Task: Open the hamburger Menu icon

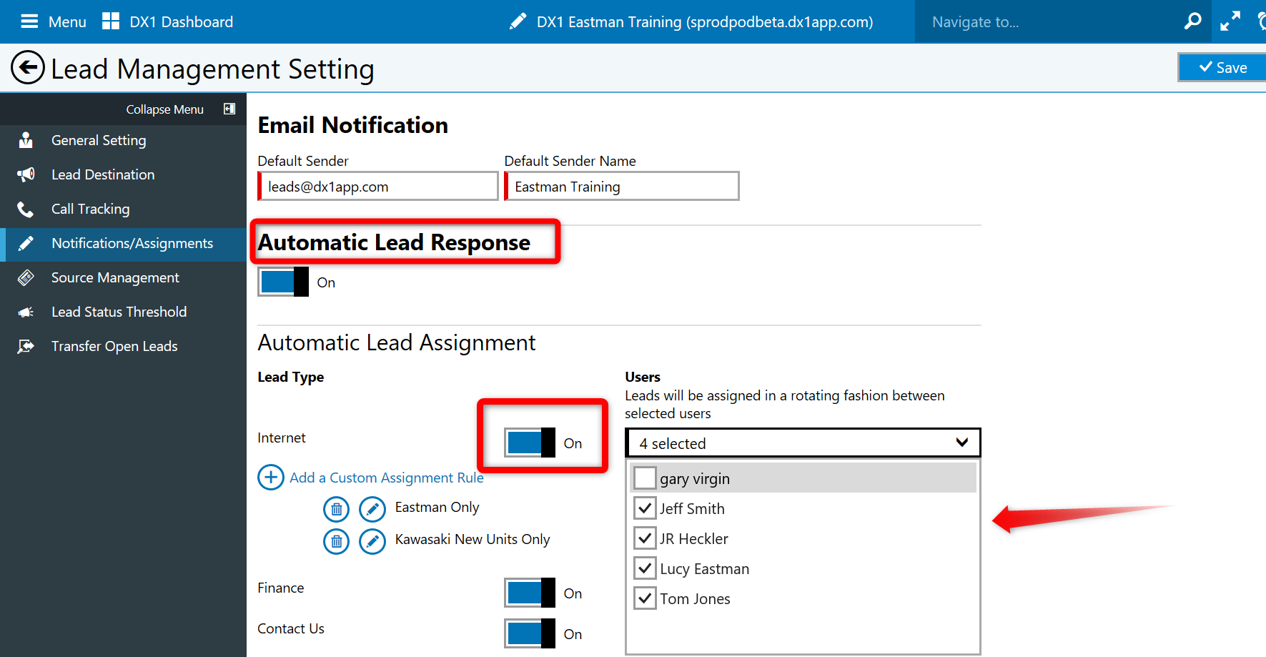Action: [x=29, y=21]
